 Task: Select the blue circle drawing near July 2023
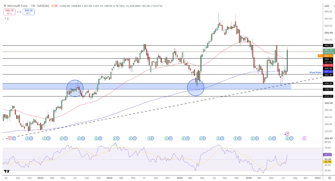[75, 88]
